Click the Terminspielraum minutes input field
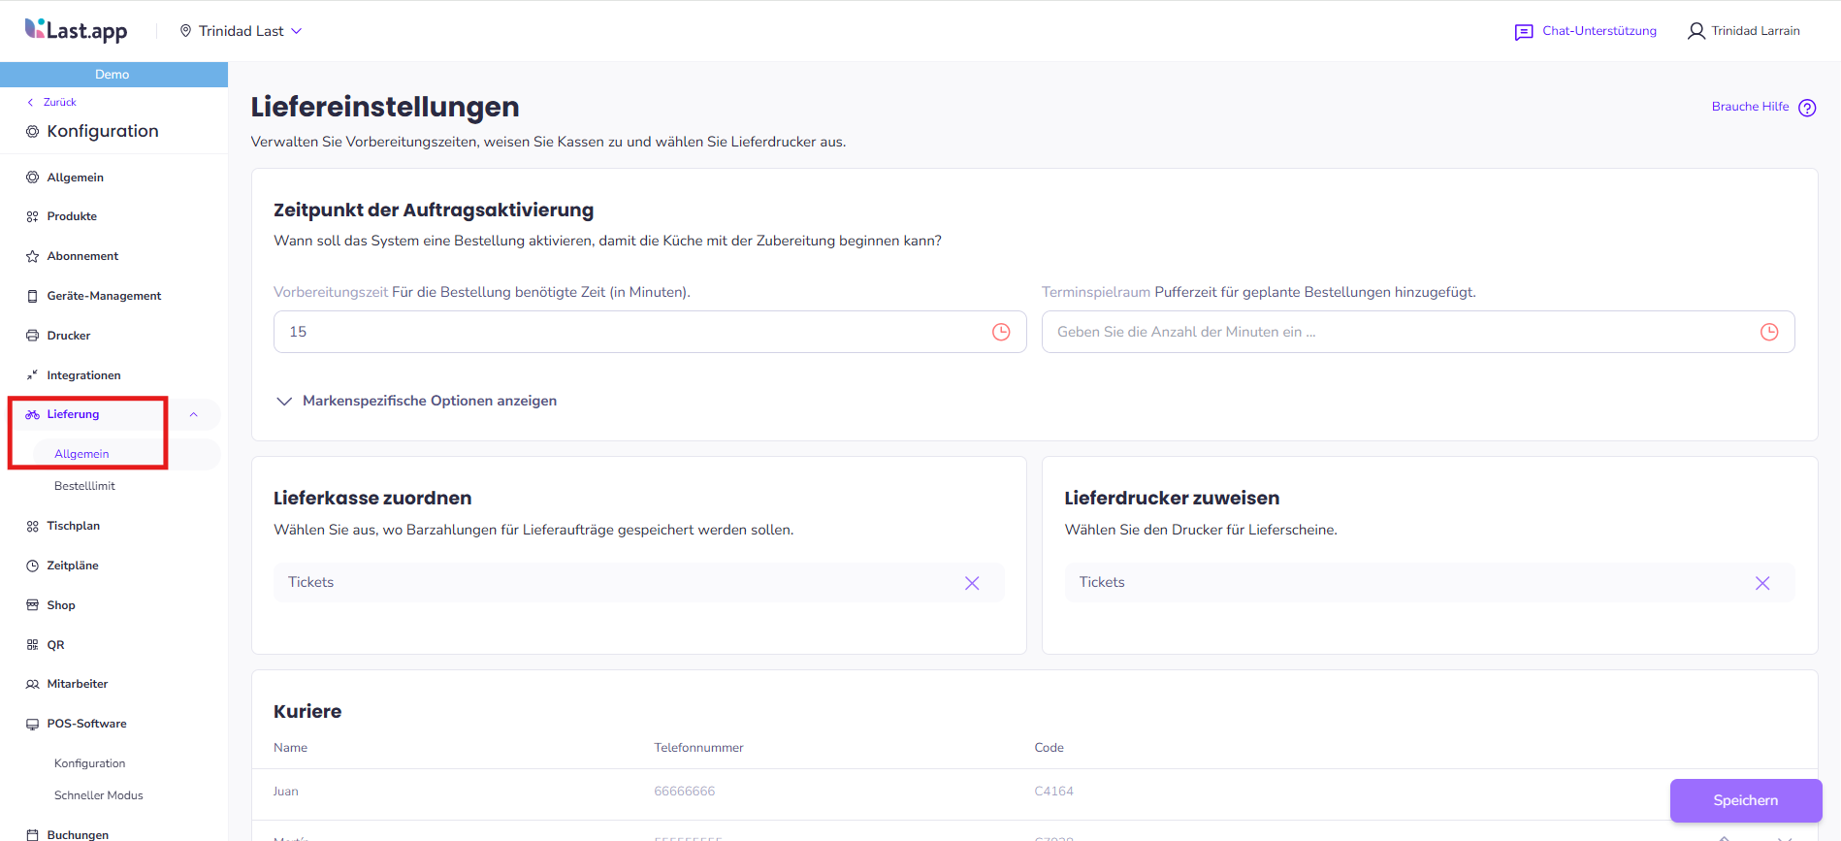The width and height of the screenshot is (1841, 841). click(x=1397, y=332)
